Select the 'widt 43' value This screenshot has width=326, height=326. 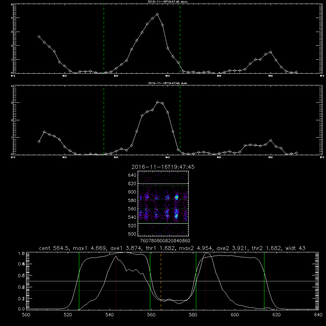pos(295,248)
